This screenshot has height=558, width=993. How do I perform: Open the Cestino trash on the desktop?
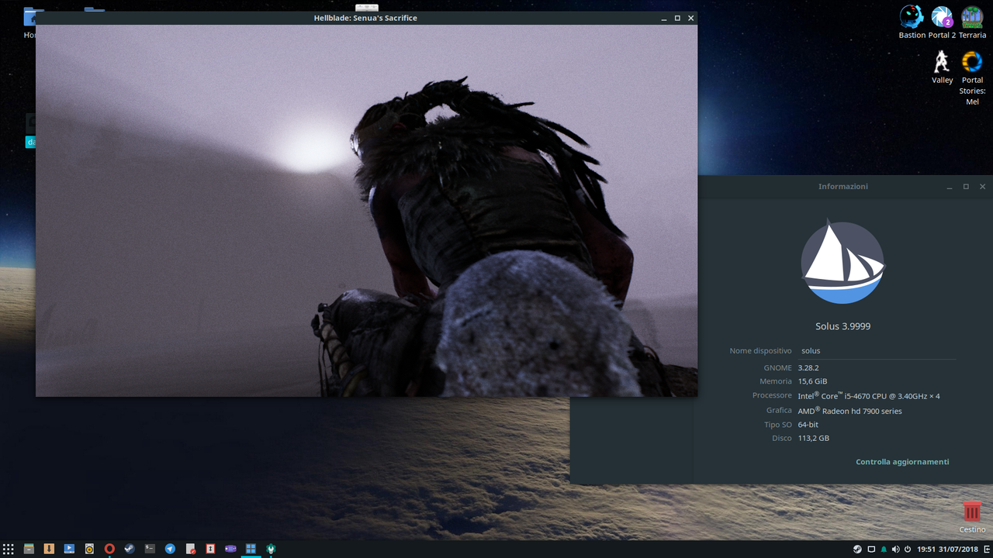(x=972, y=516)
